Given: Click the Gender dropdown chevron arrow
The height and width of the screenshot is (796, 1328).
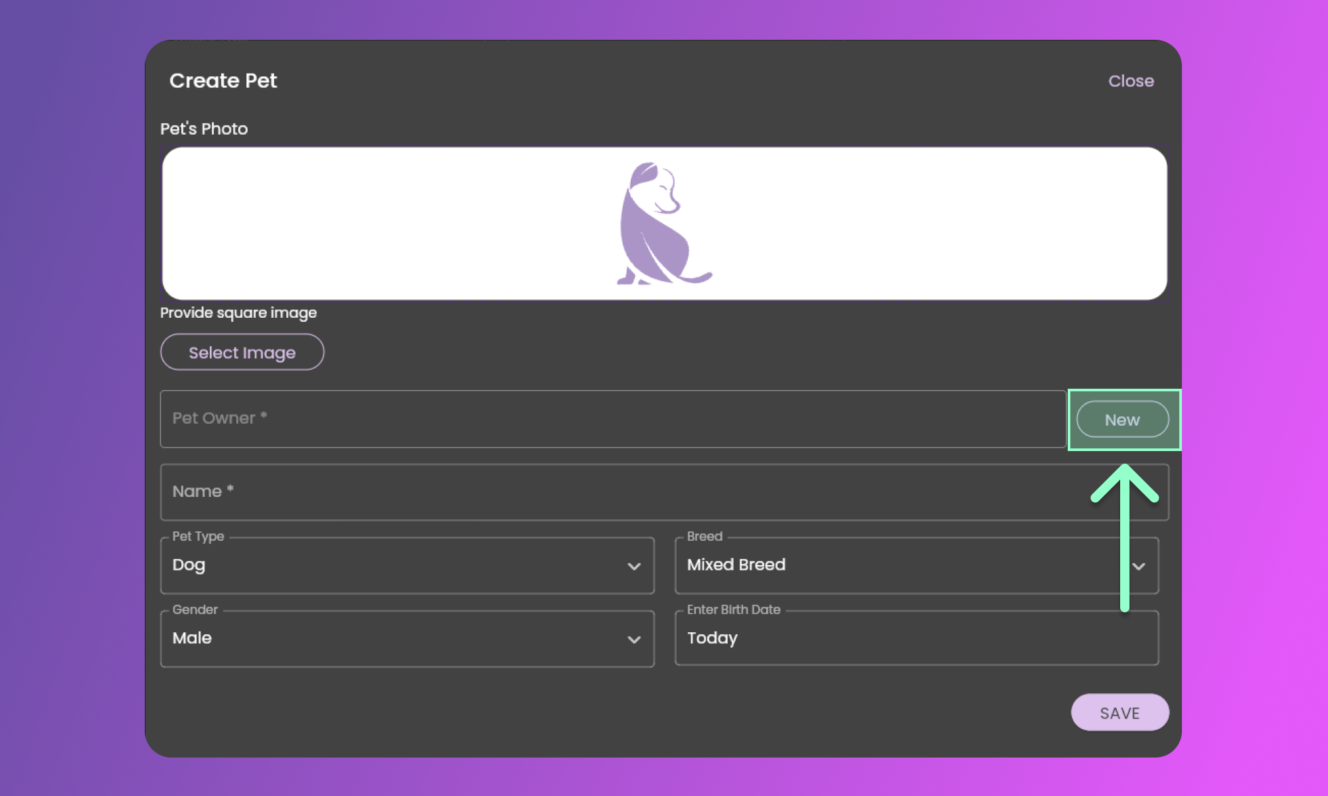Looking at the screenshot, I should tap(633, 639).
